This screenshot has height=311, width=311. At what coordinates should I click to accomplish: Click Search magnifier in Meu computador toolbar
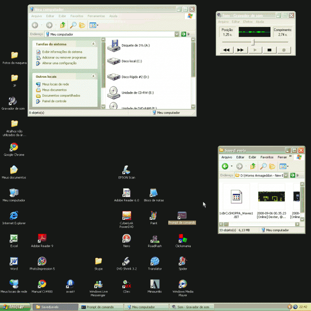coord(73,25)
